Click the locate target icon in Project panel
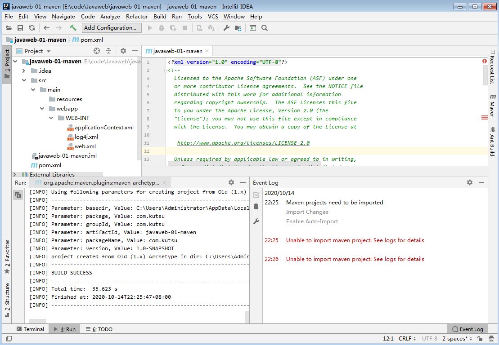 [x=97, y=51]
